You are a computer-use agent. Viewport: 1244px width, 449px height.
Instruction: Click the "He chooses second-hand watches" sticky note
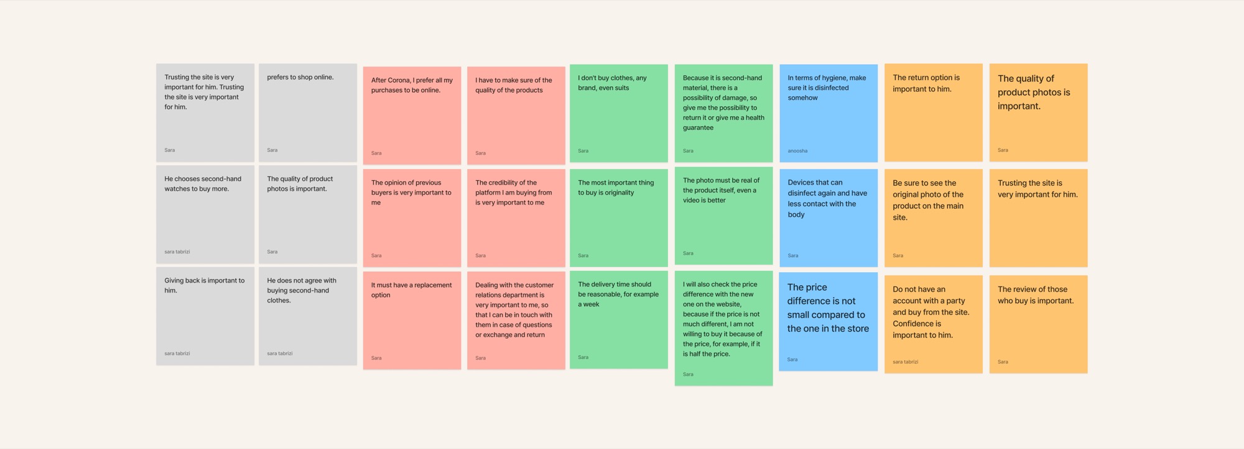(x=205, y=214)
